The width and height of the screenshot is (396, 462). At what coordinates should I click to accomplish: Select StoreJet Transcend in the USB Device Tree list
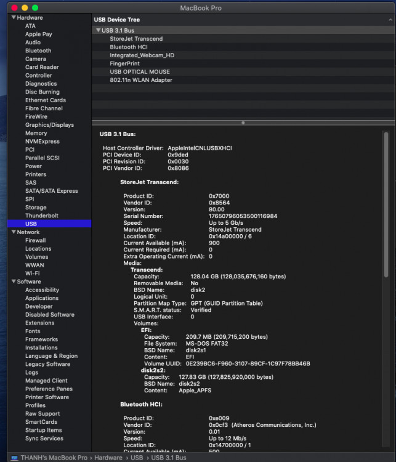click(x=136, y=39)
